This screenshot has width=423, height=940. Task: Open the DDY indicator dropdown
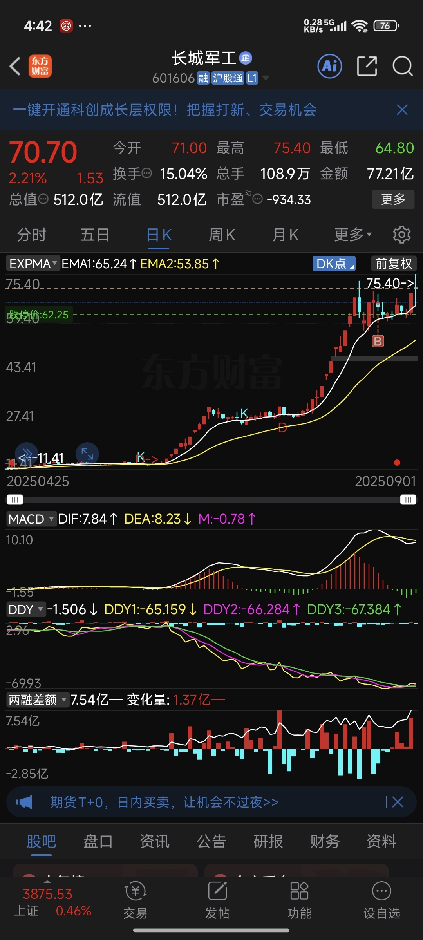coord(25,609)
